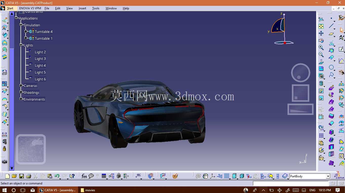Viewport: 345px width, 193px height.
Task: Click the New document icon
Action: point(7,176)
